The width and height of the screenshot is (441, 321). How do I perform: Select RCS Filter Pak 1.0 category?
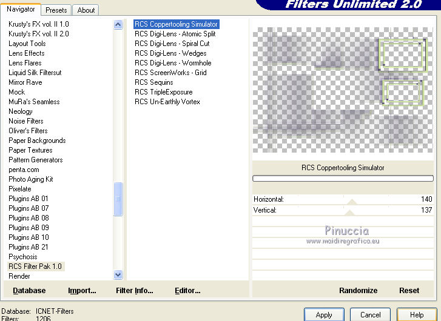[x=35, y=266]
